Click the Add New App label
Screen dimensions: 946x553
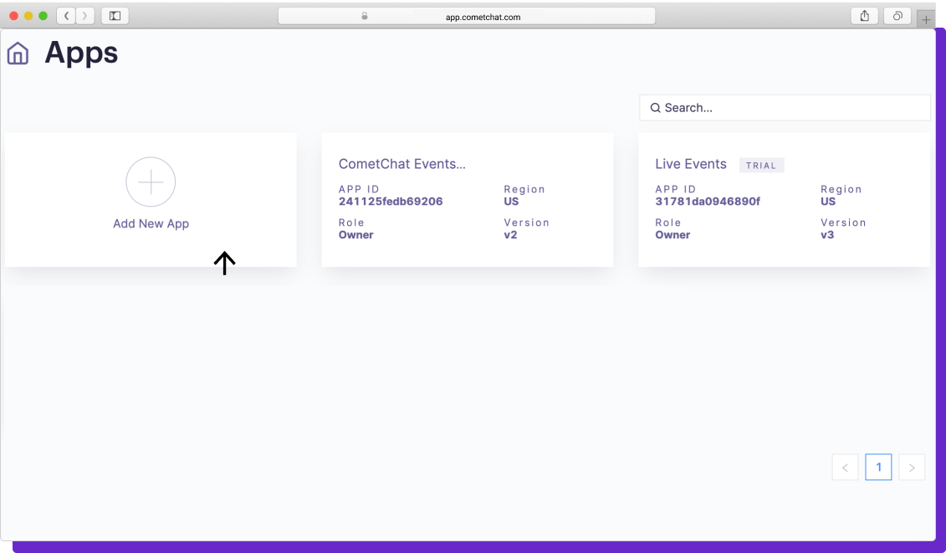tap(151, 223)
